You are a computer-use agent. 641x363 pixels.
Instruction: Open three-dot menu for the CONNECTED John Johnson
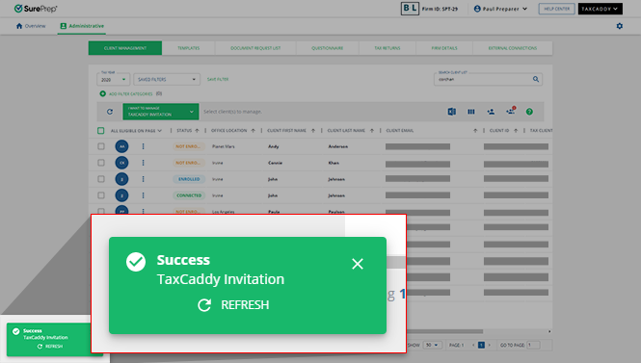click(x=143, y=195)
